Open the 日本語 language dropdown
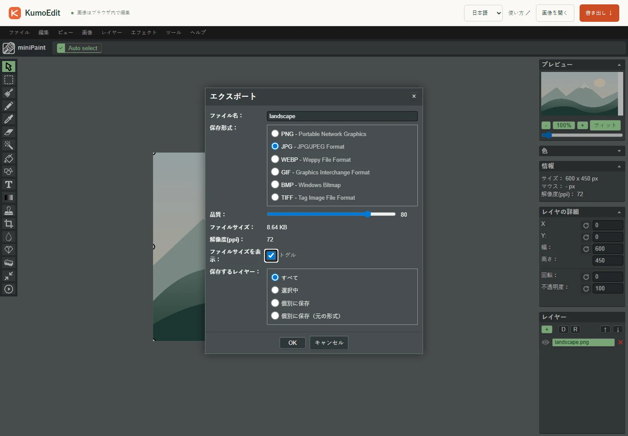Screen dimensions: 628x436 484,13
